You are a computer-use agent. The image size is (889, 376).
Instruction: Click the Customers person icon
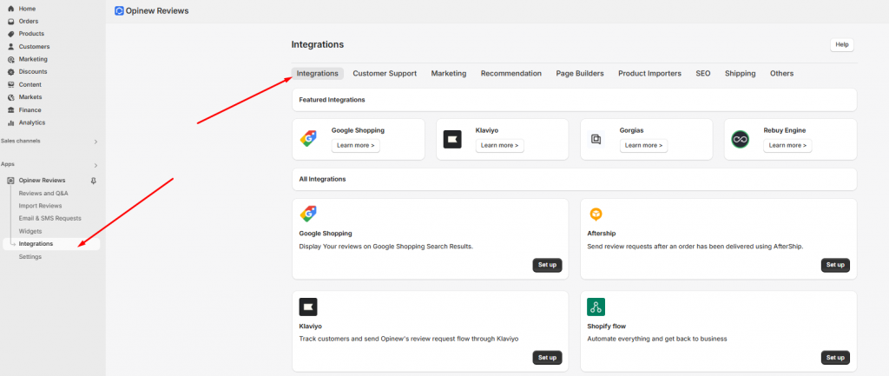tap(10, 47)
